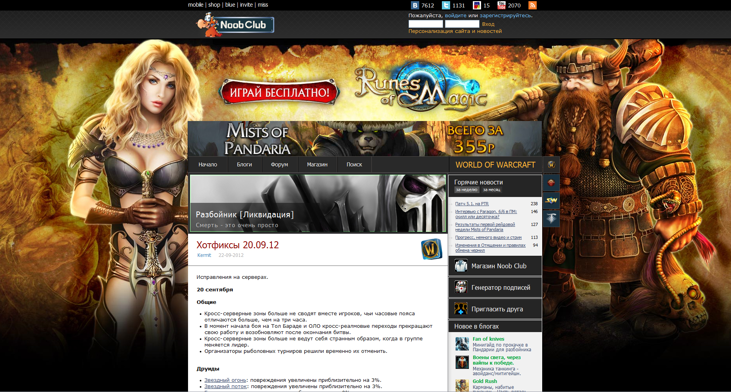Open the Mists of Pandaria banner
The width and height of the screenshot is (731, 392).
[x=365, y=139]
